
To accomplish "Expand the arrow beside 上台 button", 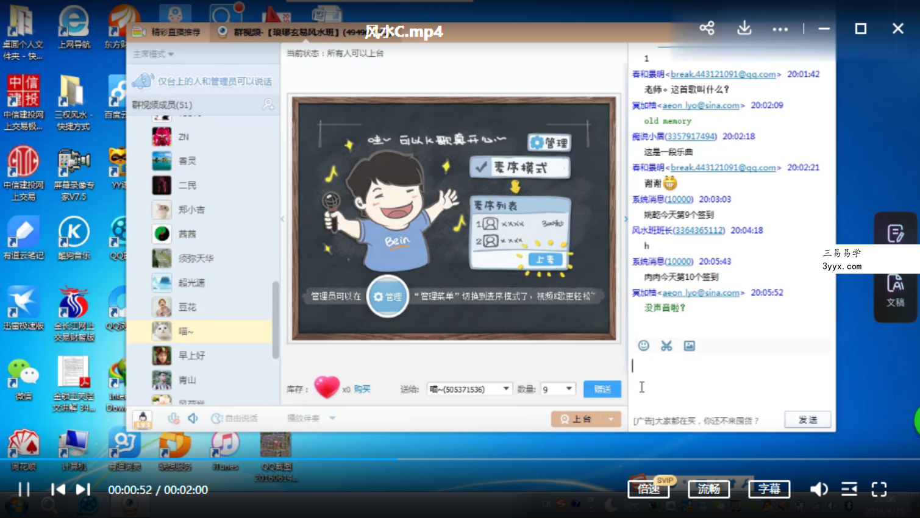I will click(610, 419).
